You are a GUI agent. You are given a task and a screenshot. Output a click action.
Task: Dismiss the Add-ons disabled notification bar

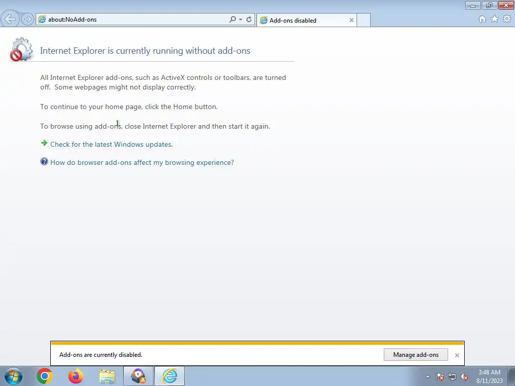click(x=457, y=355)
